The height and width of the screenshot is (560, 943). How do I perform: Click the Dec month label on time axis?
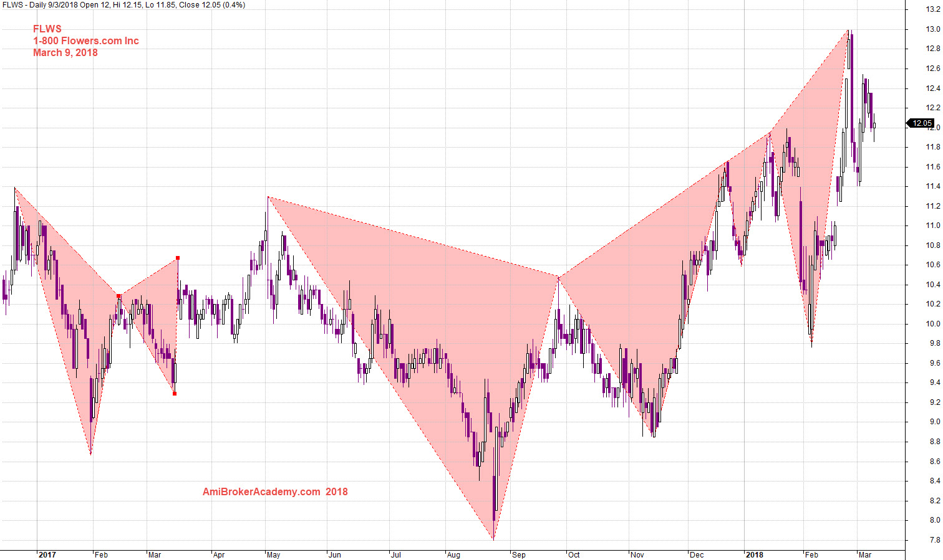(697, 555)
